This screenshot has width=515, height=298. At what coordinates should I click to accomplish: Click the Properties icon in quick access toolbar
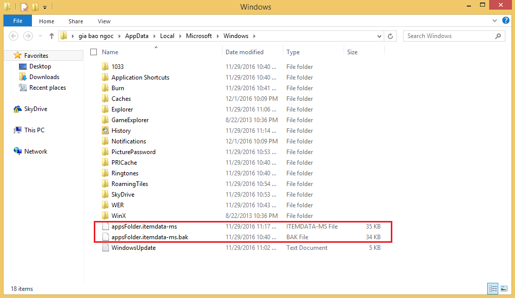coord(24,7)
